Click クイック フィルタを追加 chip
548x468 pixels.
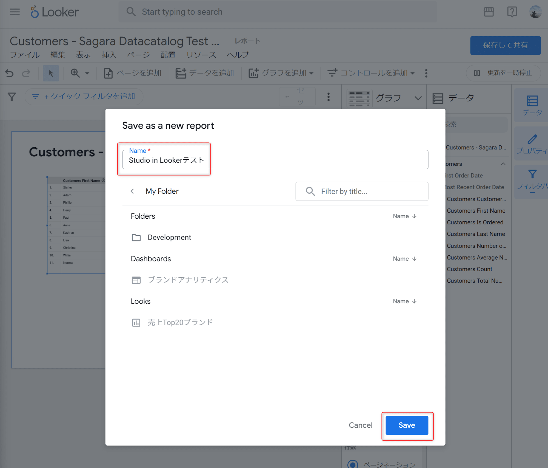pyautogui.click(x=84, y=97)
